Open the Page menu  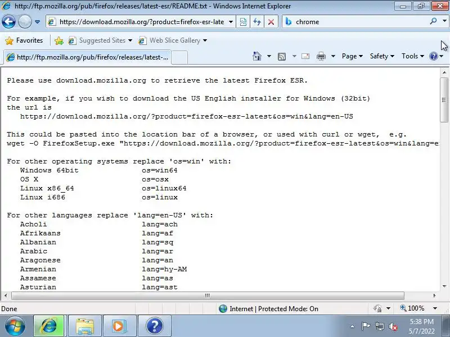click(x=352, y=56)
